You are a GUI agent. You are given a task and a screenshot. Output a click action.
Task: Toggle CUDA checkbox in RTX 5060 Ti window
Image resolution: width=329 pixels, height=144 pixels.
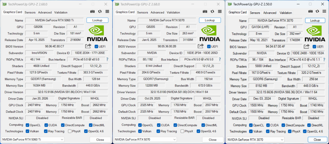[46, 125]
